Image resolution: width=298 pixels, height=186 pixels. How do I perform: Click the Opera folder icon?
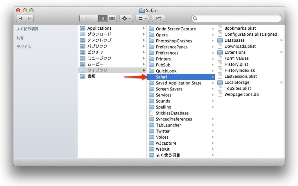click(151, 35)
